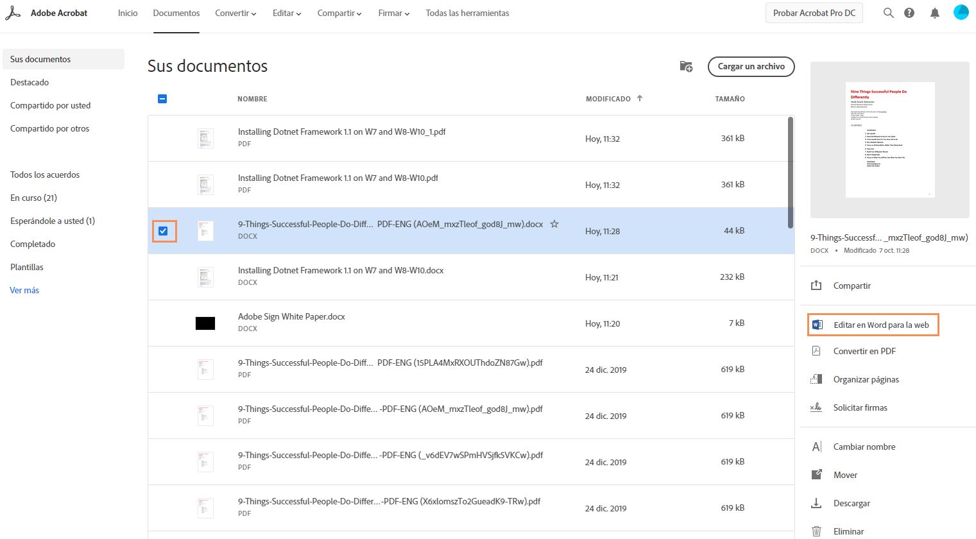976x539 pixels.
Task: Open En curso (21) agreements
Action: point(33,198)
